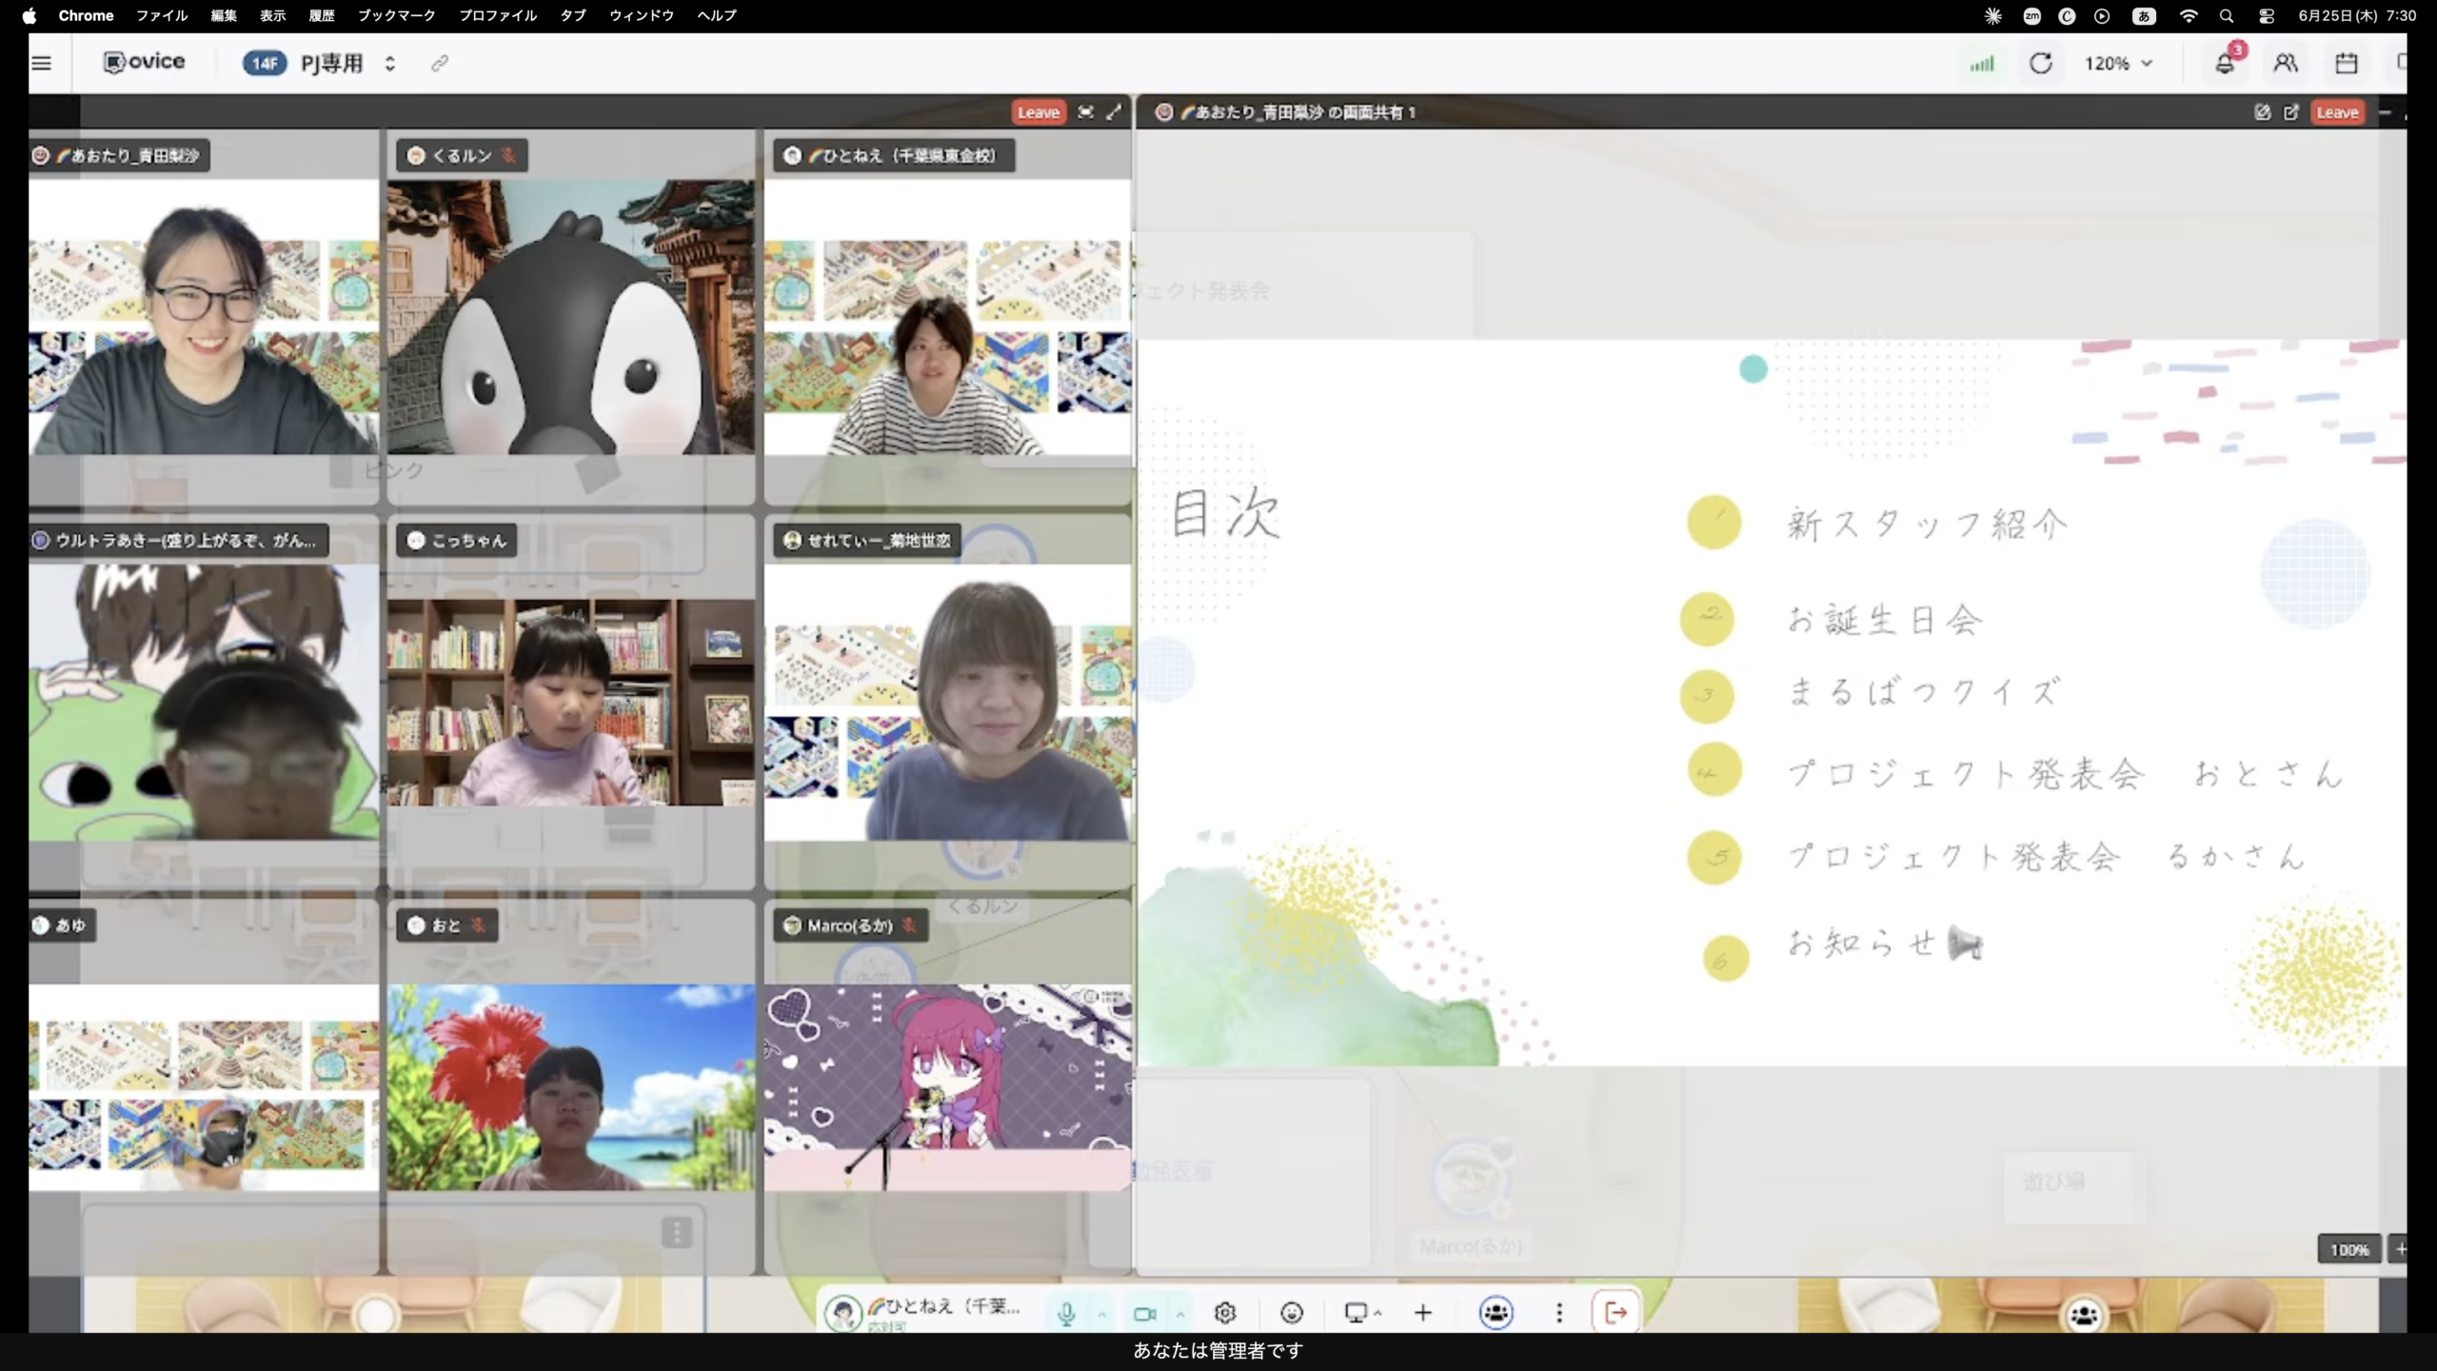2437x1371 pixels.
Task: Click the group meeting object on the floor
Action: 2084,1315
